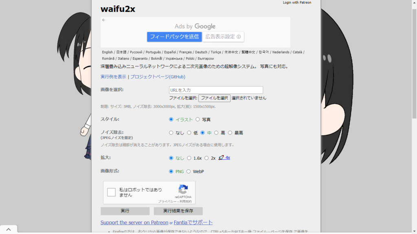The height and width of the screenshot is (234, 417).
Task: Set noise reduction to なし
Action: (x=171, y=133)
